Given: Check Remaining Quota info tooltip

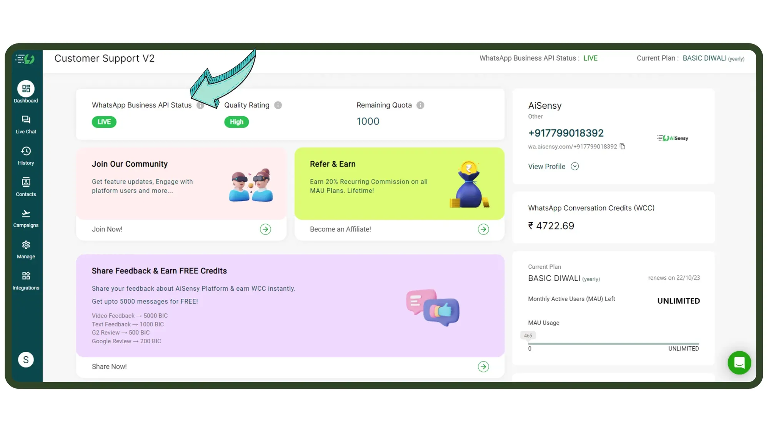Looking at the screenshot, I should coord(420,105).
